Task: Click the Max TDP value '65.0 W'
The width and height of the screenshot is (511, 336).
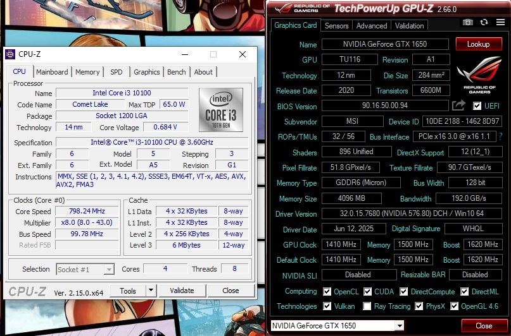Action: coord(173,104)
